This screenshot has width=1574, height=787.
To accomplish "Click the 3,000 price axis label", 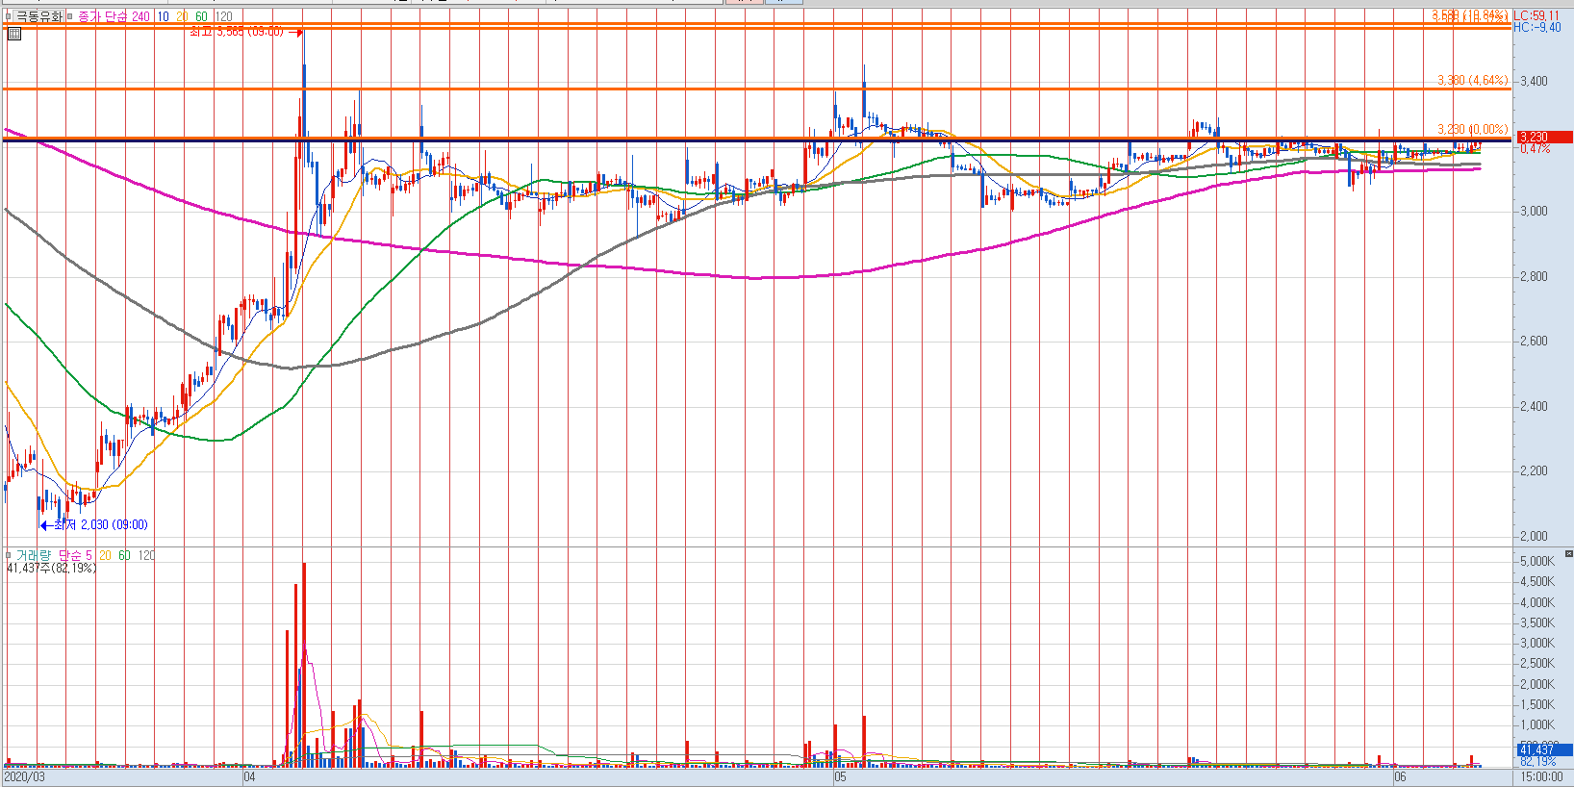I will pos(1534,212).
